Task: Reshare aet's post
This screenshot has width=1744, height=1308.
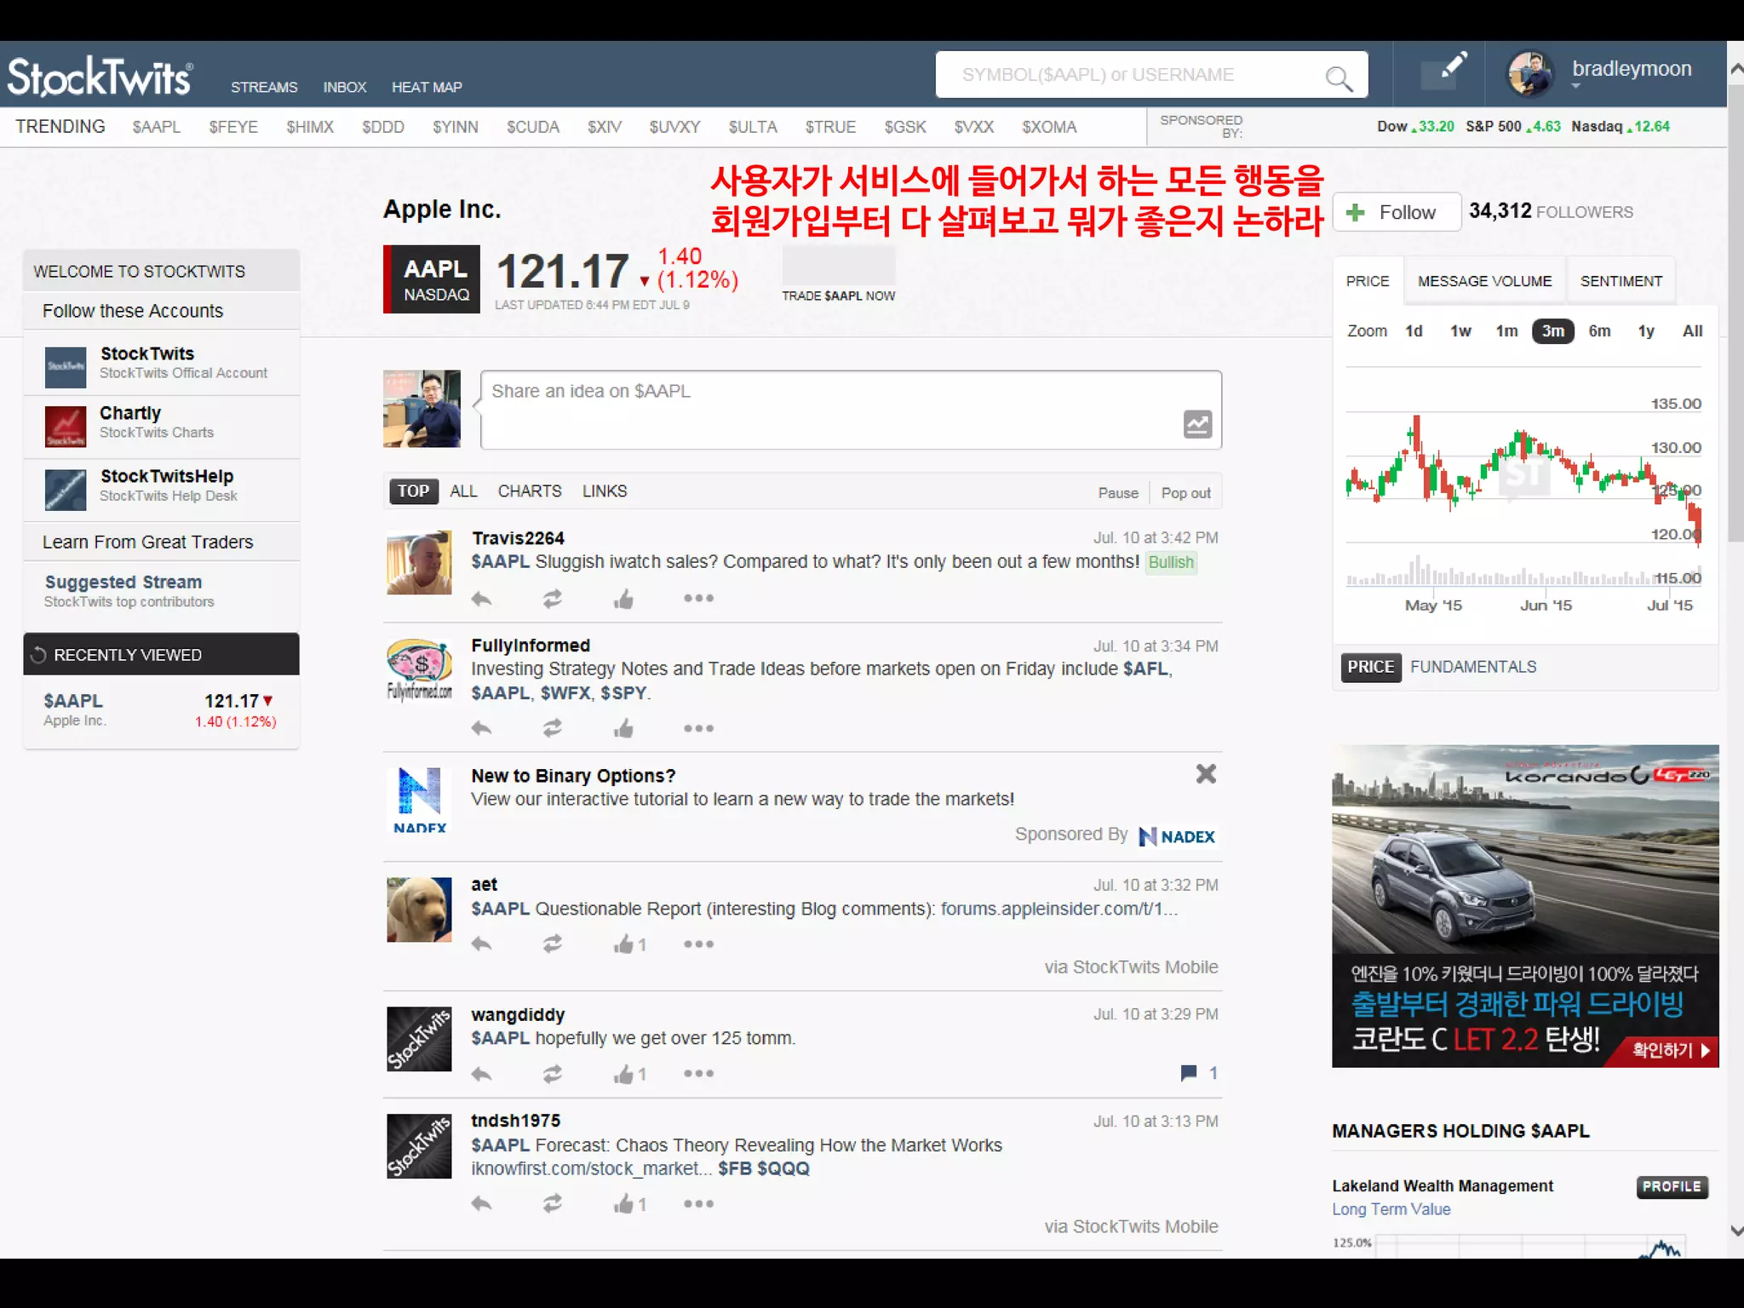Action: (x=553, y=944)
